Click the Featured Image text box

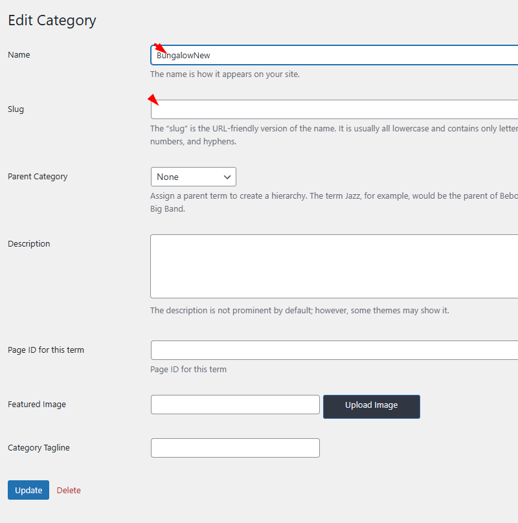[x=235, y=405]
